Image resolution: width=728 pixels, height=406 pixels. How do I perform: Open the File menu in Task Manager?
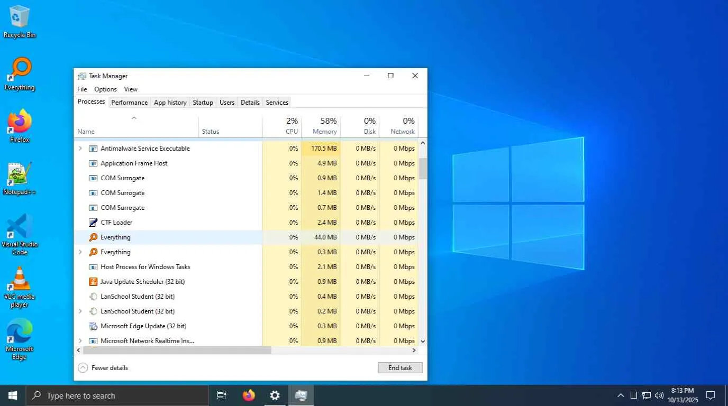(x=82, y=89)
